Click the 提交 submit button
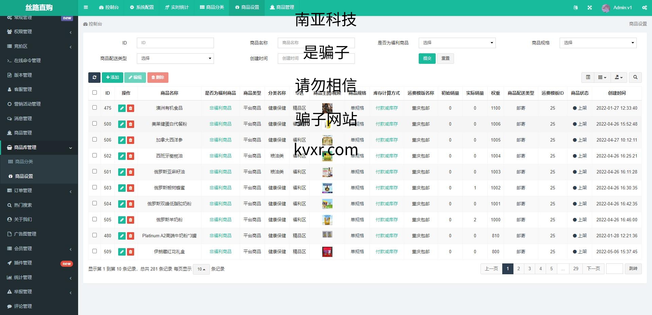Viewport: 652px width, 315px height. pyautogui.click(x=427, y=58)
